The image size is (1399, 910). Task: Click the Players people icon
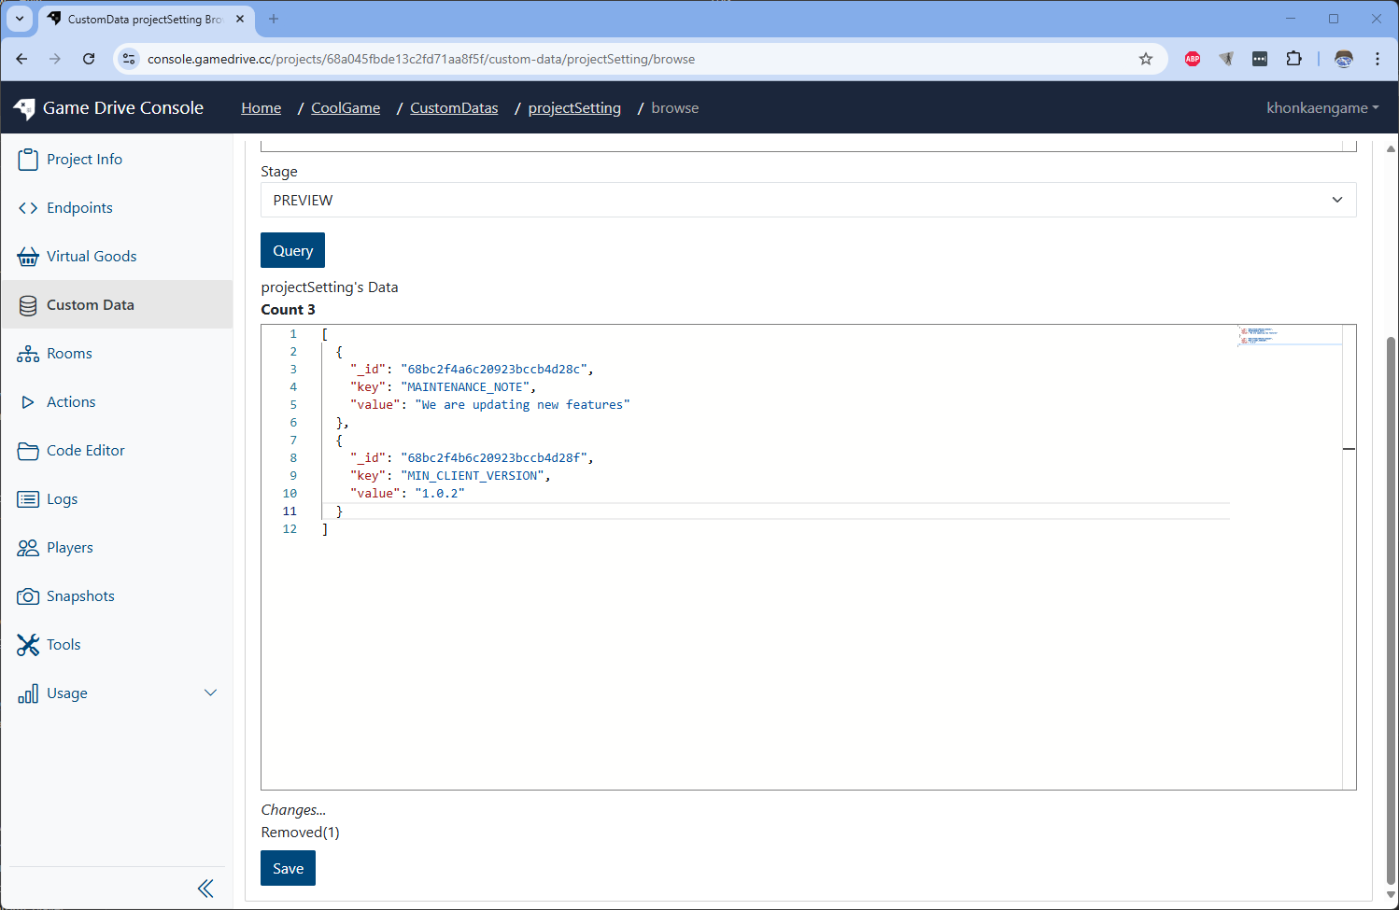[28, 548]
